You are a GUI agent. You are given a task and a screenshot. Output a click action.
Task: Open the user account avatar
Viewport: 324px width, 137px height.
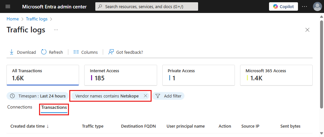pyautogui.click(x=317, y=6)
